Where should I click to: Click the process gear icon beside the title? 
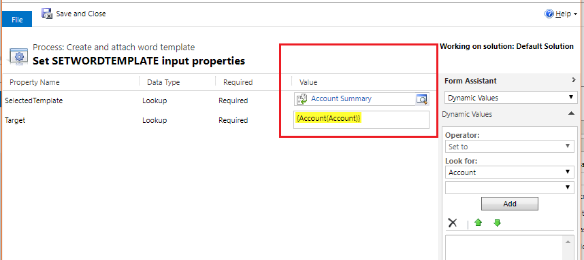tap(18, 57)
